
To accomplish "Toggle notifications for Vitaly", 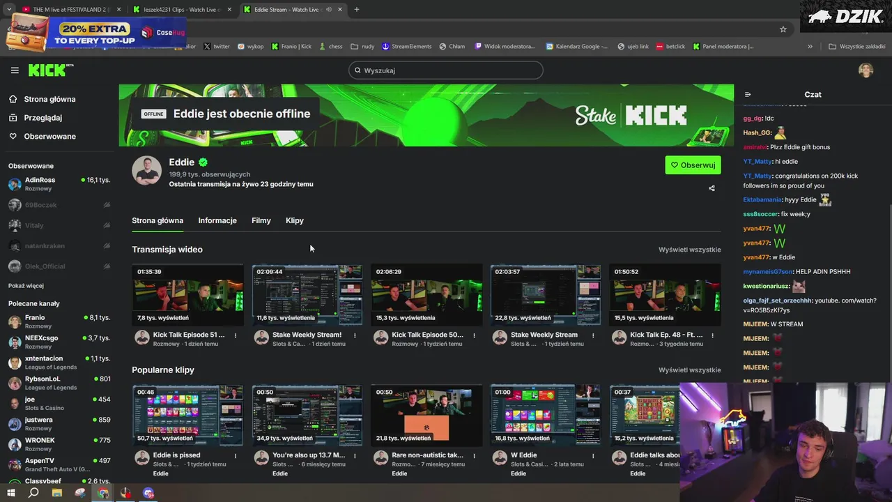I will point(107,225).
